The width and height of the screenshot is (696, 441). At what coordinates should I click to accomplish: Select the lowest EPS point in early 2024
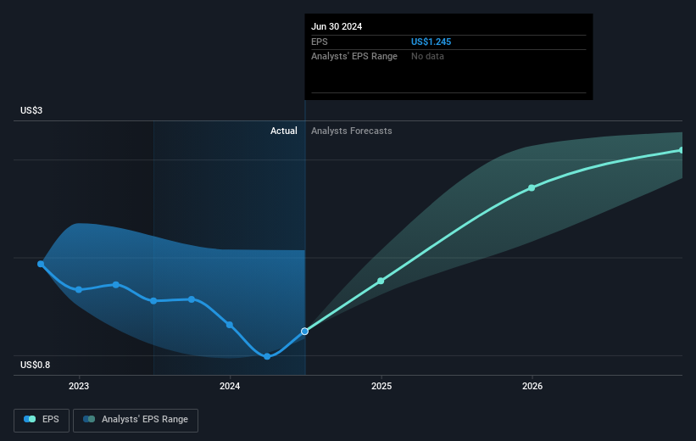click(267, 356)
